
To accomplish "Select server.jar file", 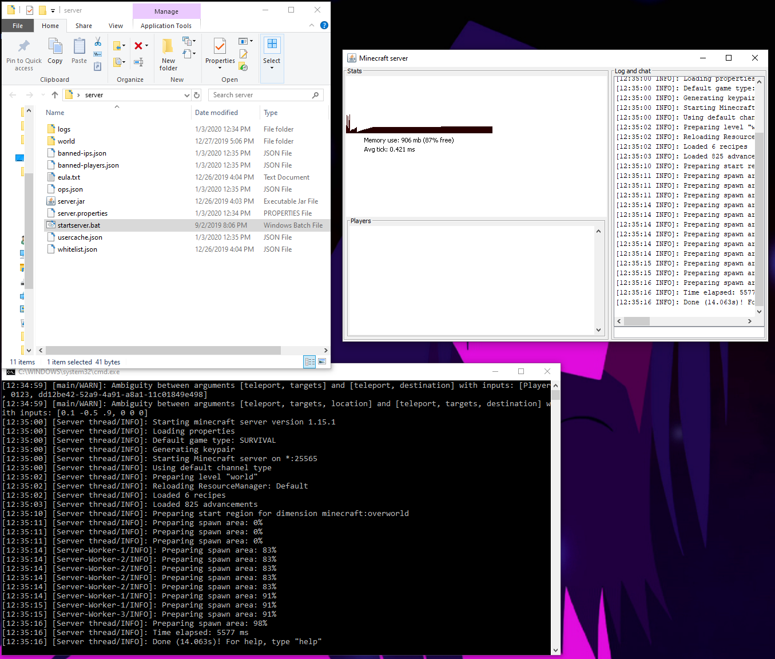I will (x=187, y=201).
